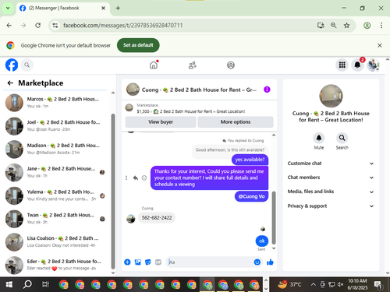The image size is (390, 292).
Task: Open the Facebook menu grid icon
Action: point(342,65)
